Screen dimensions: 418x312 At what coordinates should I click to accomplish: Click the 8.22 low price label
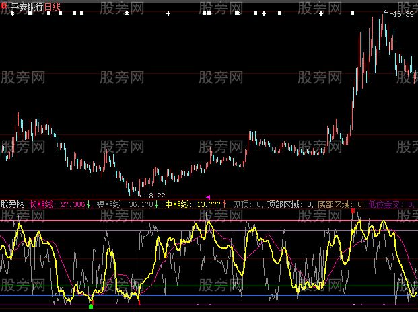click(x=156, y=195)
